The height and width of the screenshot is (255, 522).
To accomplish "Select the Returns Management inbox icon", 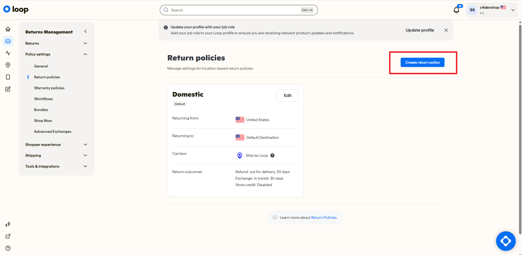I will [8, 41].
